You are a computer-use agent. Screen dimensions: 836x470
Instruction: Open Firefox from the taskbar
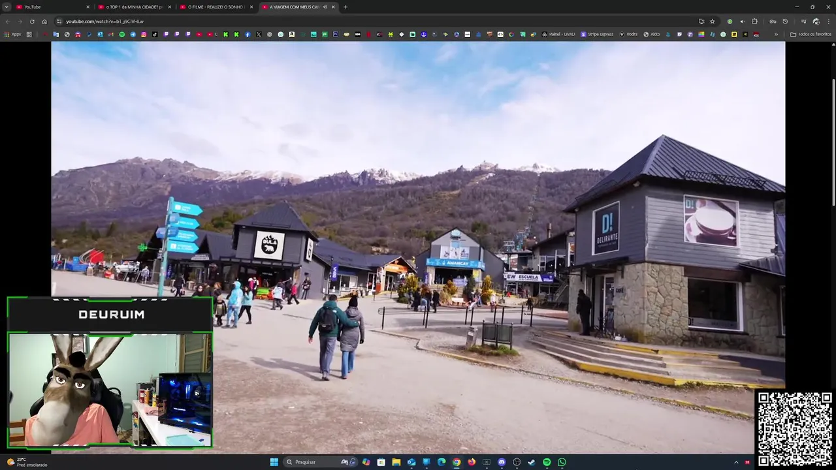click(x=472, y=462)
